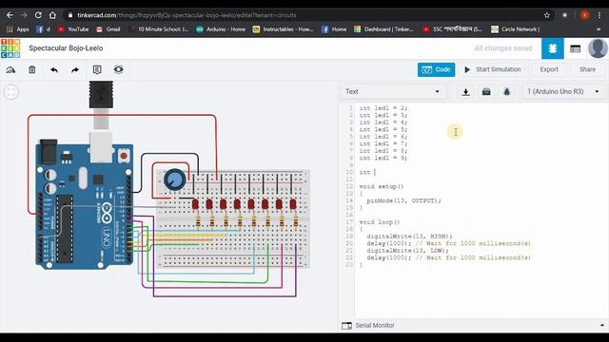Open the Facebook Home bookmark
The width and height of the screenshot is (609, 342).
[334, 29]
